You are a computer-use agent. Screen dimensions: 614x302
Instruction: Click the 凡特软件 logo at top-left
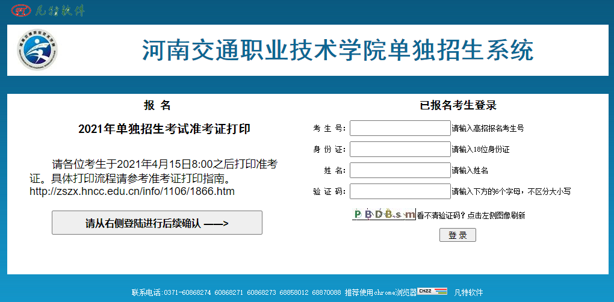(49, 10)
